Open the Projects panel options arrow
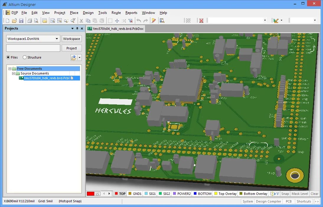The height and width of the screenshot is (207, 323). [72, 28]
